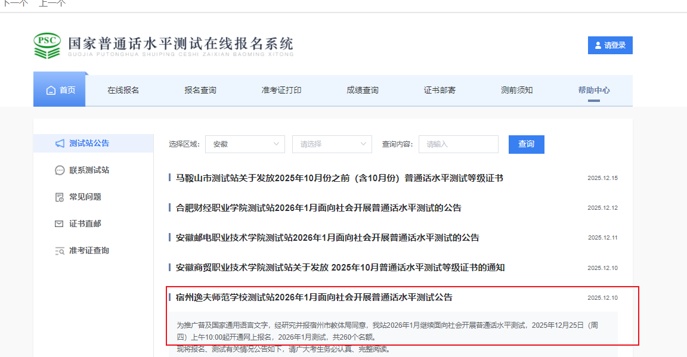
Task: Focus the 查询内容 text input field
Action: 458,144
